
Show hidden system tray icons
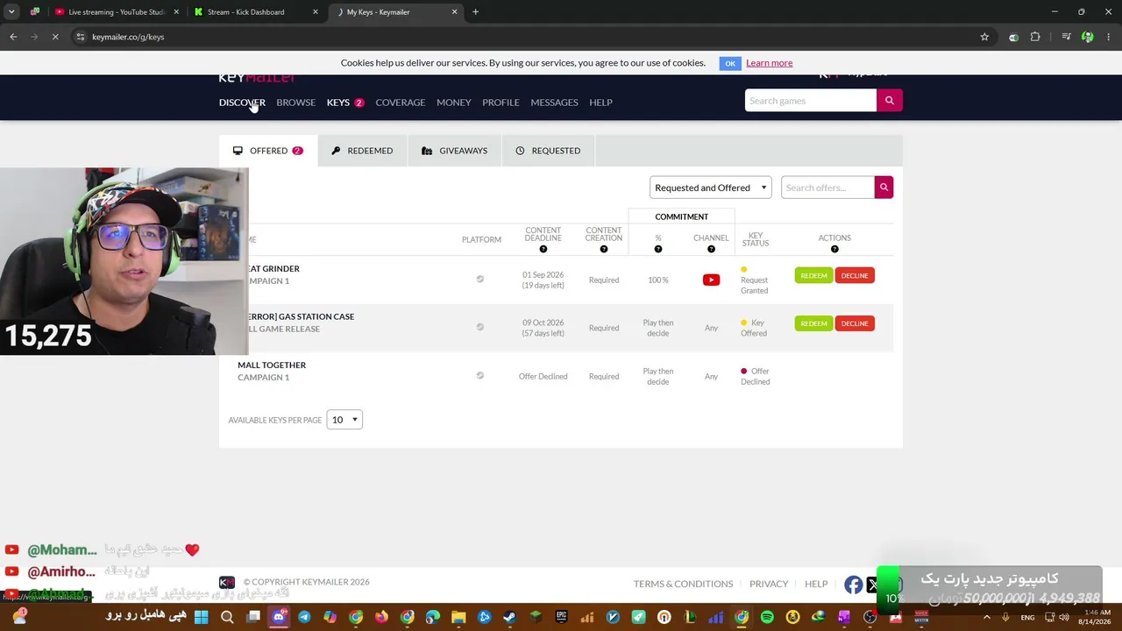point(986,617)
